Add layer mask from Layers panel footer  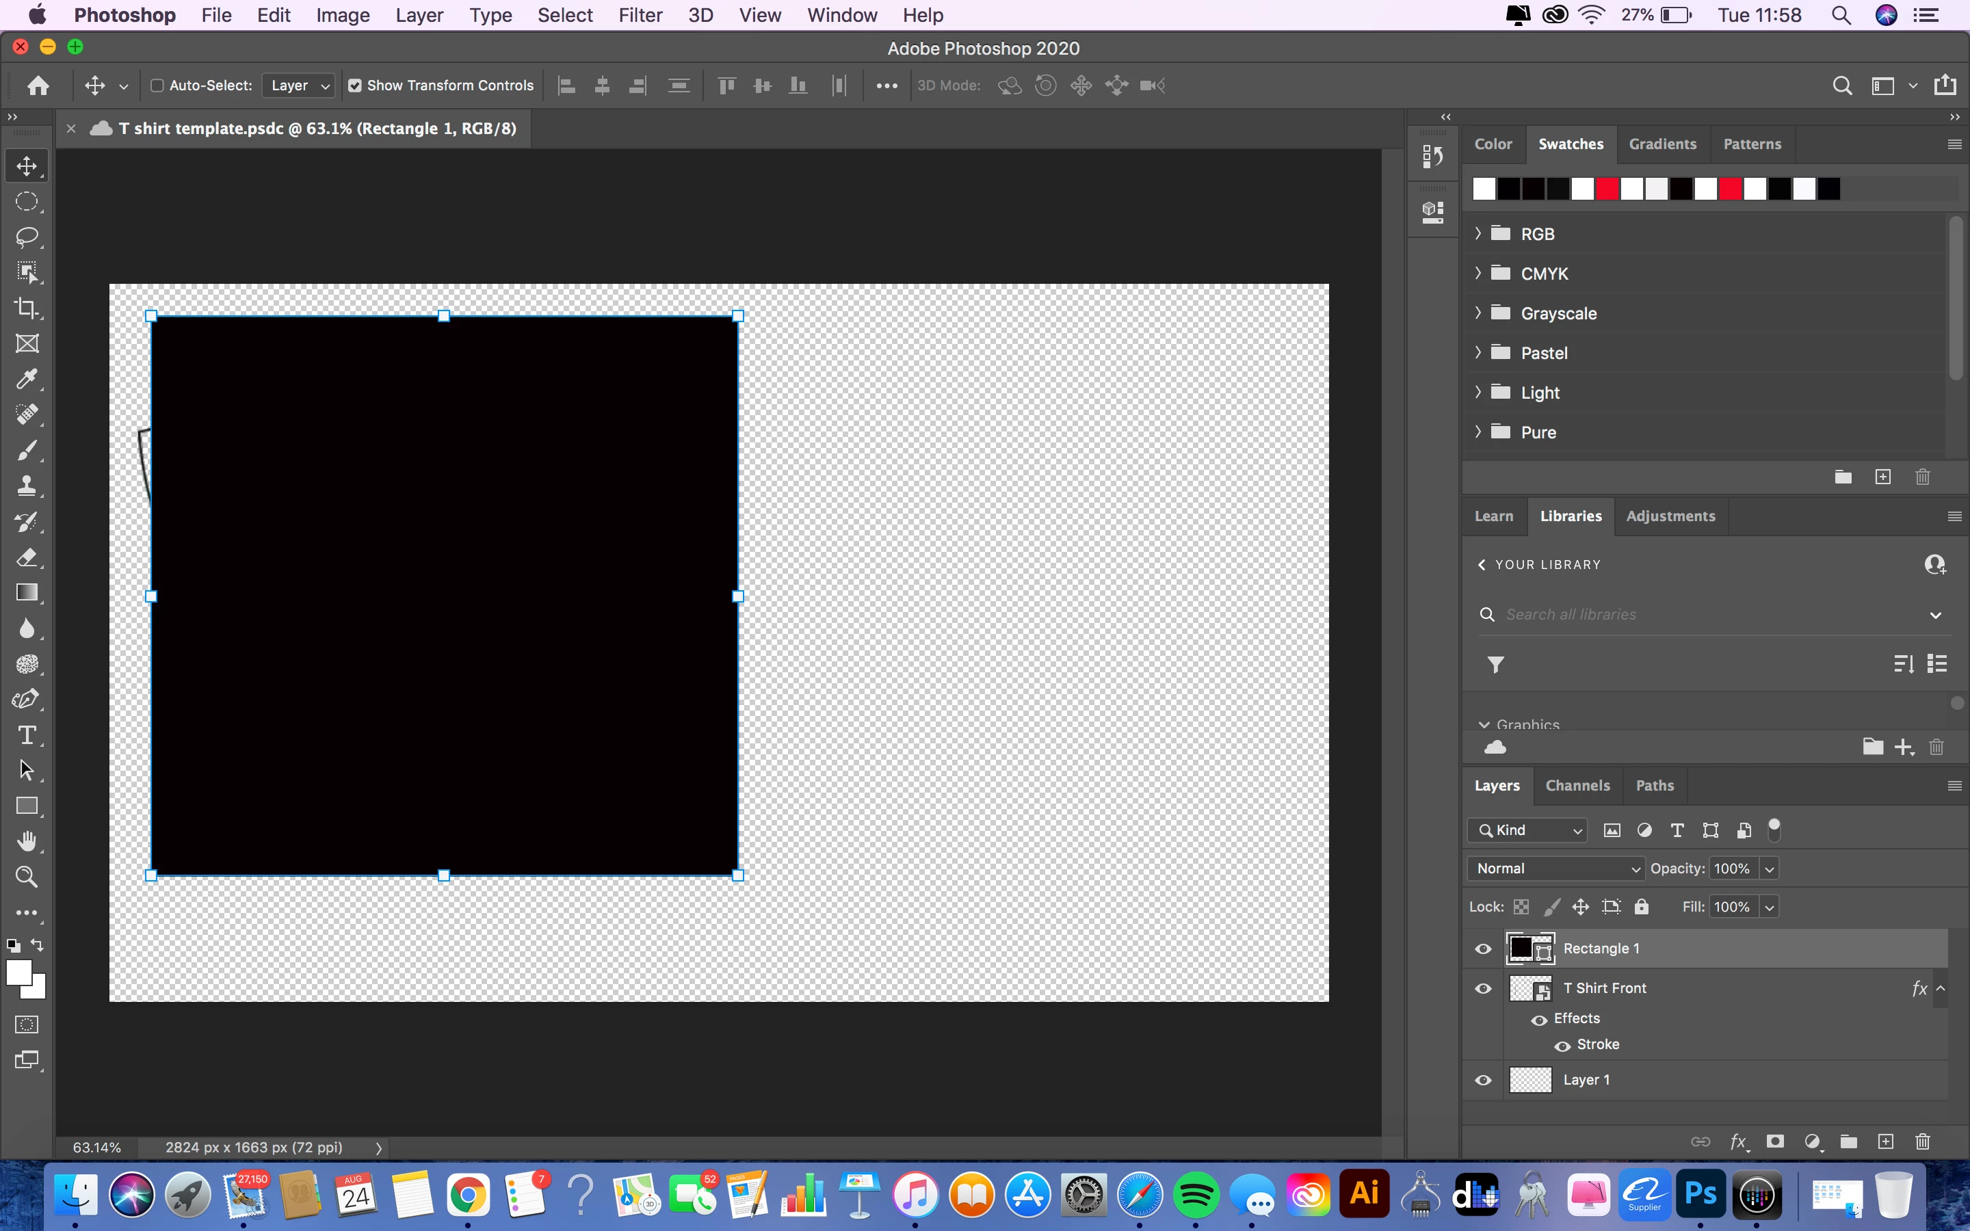click(x=1774, y=1141)
